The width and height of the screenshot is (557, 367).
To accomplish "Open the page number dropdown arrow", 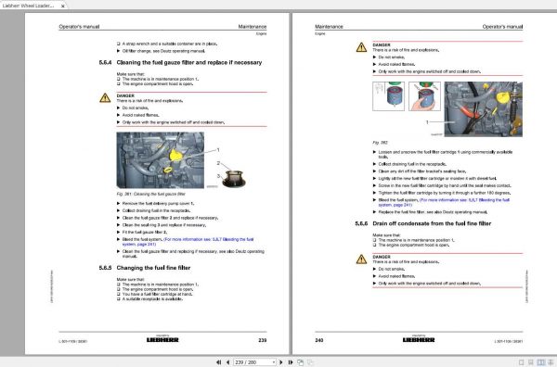I will tap(274, 362).
